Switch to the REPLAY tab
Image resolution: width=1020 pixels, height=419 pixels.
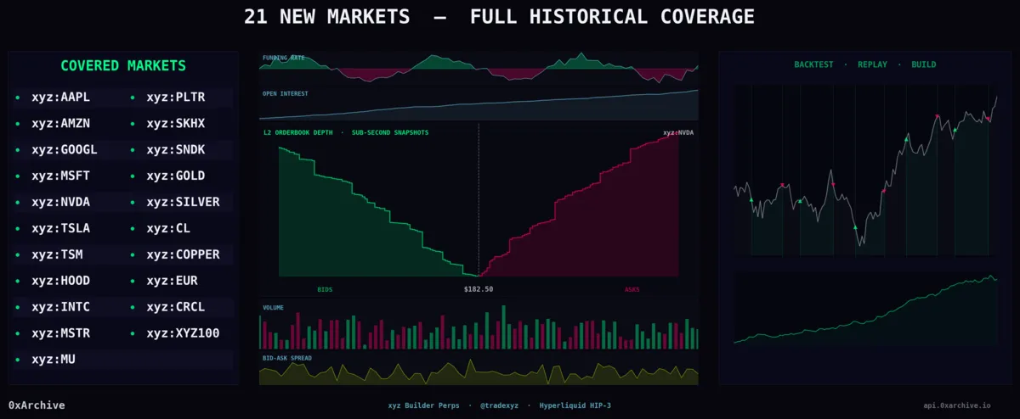872,64
